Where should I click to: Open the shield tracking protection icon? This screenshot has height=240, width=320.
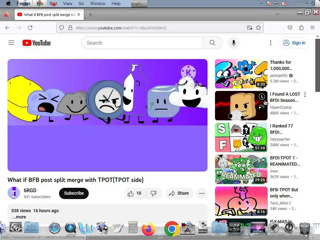62,27
